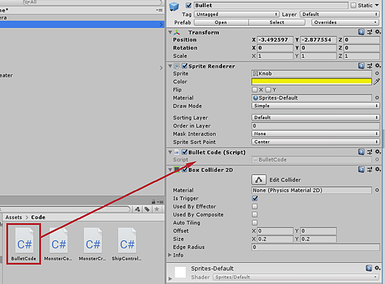Click the Edit Collider button
385x284 pixels.
[x=259, y=180]
